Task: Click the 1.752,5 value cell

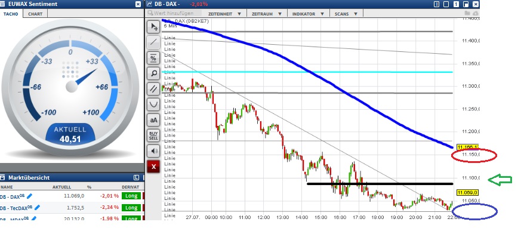Action: (x=76, y=207)
